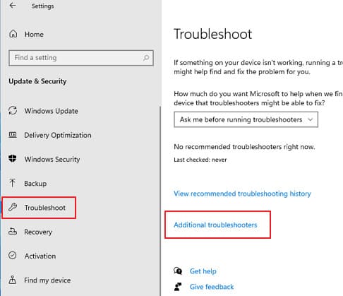The image size is (343, 296).
Task: Click the Backup upload arrow icon
Action: (12, 183)
